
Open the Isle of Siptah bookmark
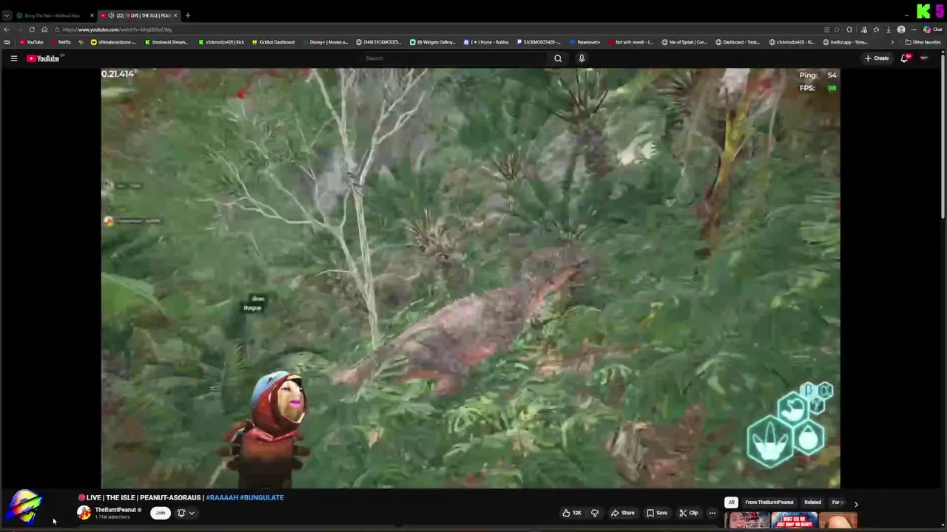685,42
